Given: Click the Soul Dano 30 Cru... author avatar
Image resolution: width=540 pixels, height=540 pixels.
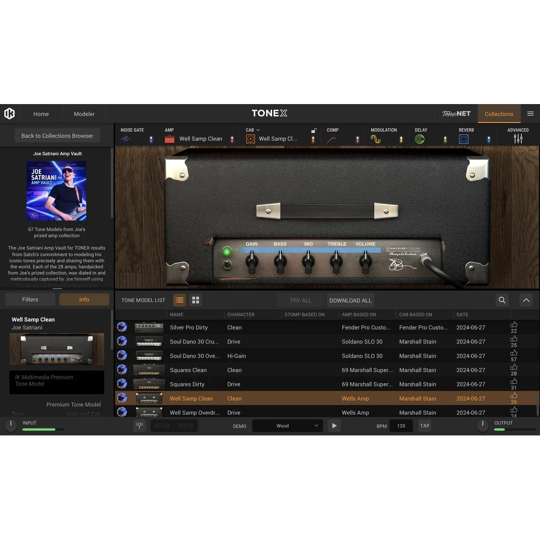Looking at the screenshot, I should [x=122, y=341].
